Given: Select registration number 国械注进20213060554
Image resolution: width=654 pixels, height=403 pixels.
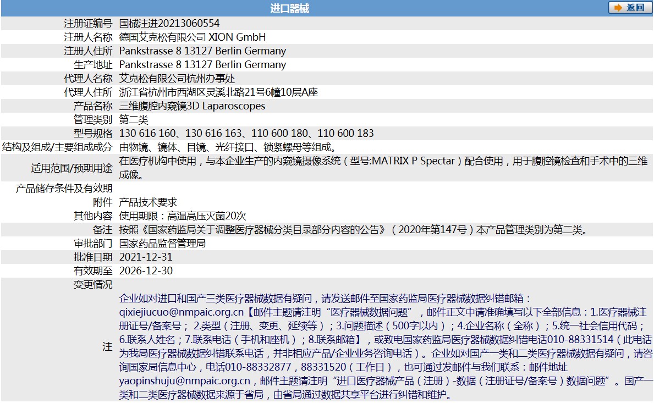Looking at the screenshot, I should (x=169, y=23).
